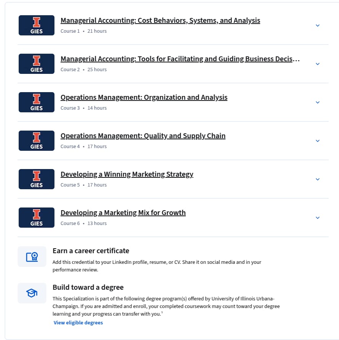
Task: Expand the Cost Behaviors, Systems, and Analysis course
Action: pos(318,26)
